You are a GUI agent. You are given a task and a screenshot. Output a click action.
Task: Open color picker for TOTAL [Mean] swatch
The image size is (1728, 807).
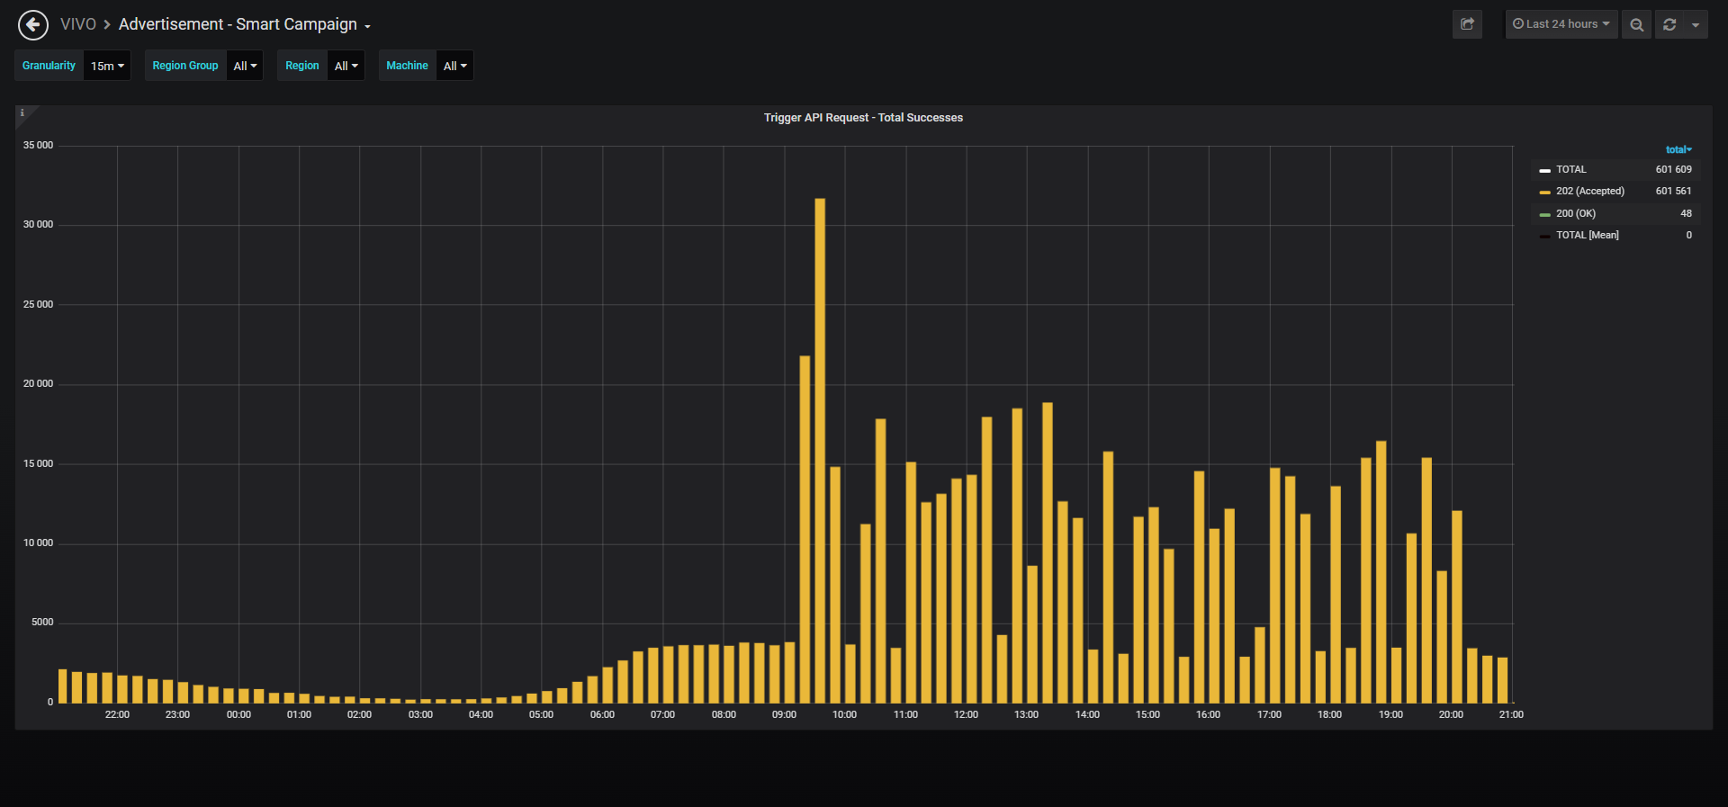[1544, 236]
